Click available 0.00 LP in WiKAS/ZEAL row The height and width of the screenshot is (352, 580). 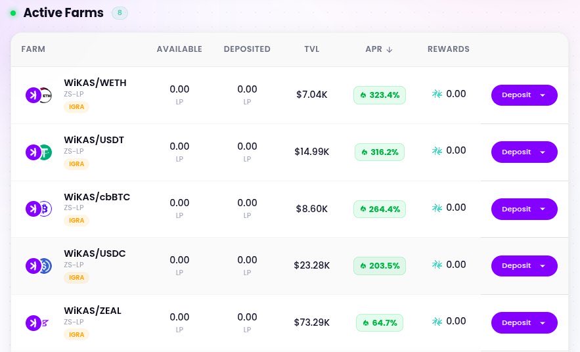[179, 323]
